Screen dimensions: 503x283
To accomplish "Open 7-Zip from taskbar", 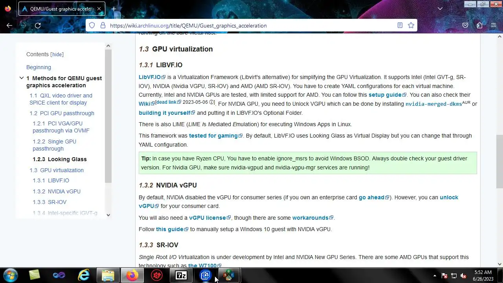I will coord(181,275).
